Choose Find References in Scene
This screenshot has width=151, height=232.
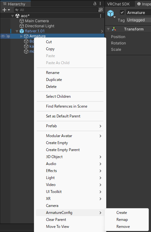[x=70, y=106]
